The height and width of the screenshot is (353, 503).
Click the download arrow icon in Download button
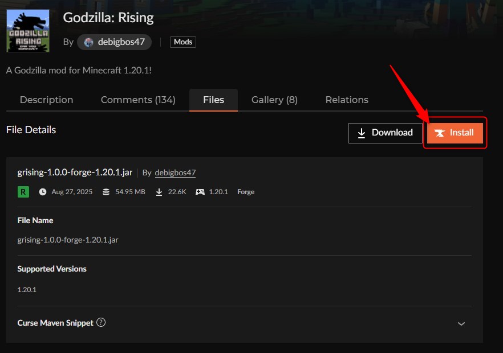(362, 133)
